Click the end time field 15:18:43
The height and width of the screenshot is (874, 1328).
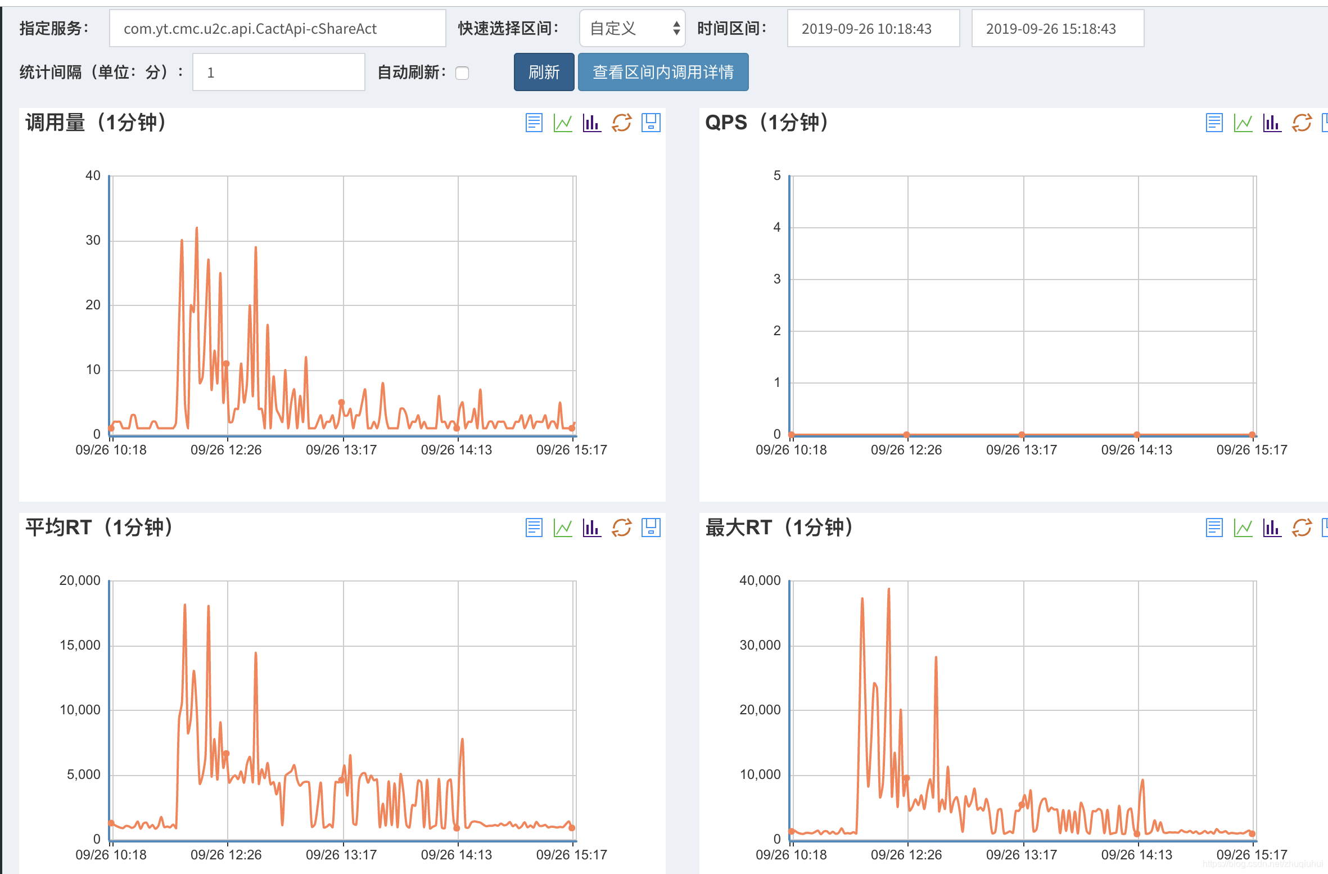pyautogui.click(x=1057, y=28)
